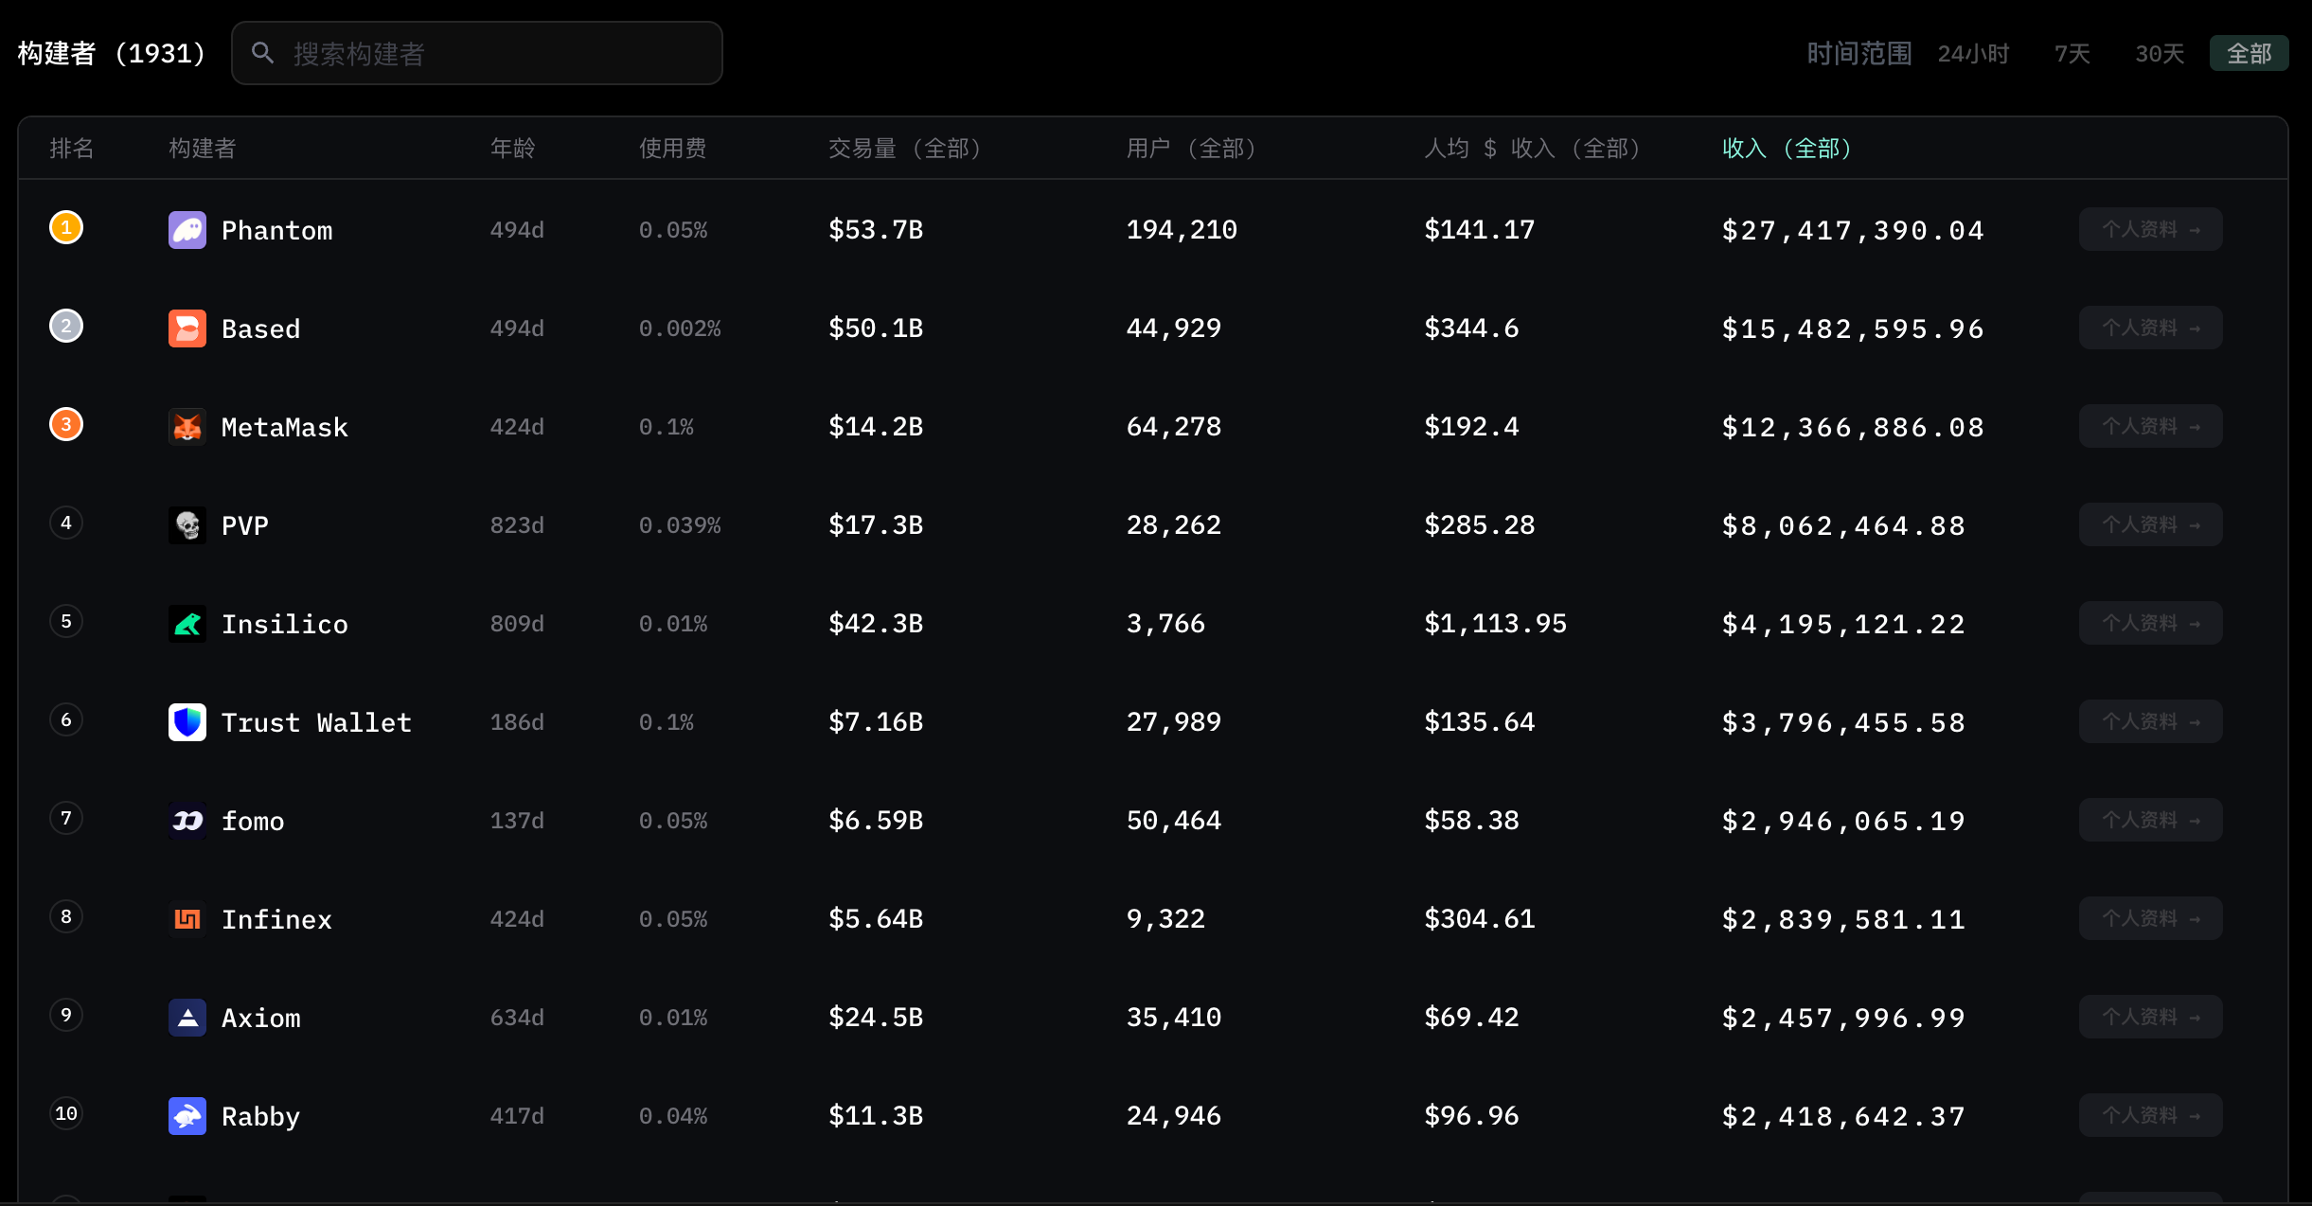Open Trust Wallet's 个人资料 profile button
Screen dimensions: 2312x1206
(x=2150, y=721)
